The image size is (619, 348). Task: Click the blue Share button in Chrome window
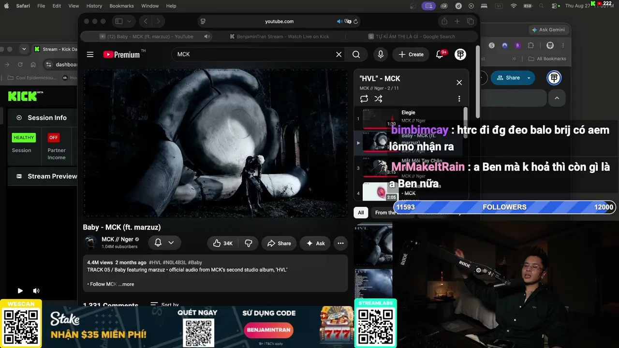coord(508,78)
